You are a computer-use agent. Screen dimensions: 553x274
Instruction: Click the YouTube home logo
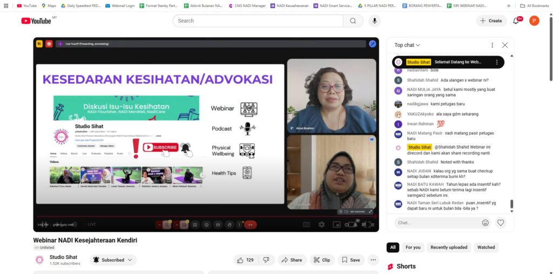tap(36, 21)
